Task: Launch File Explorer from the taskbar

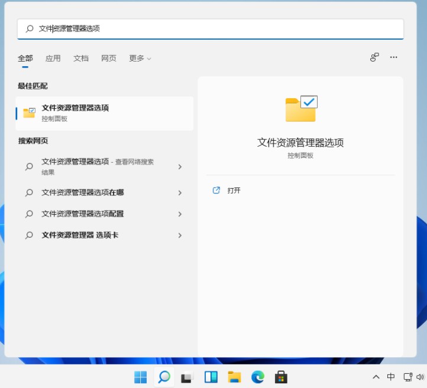Action: click(x=234, y=377)
